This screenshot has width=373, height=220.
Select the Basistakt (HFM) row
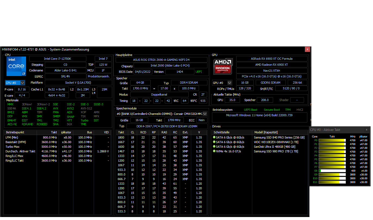[58, 142]
